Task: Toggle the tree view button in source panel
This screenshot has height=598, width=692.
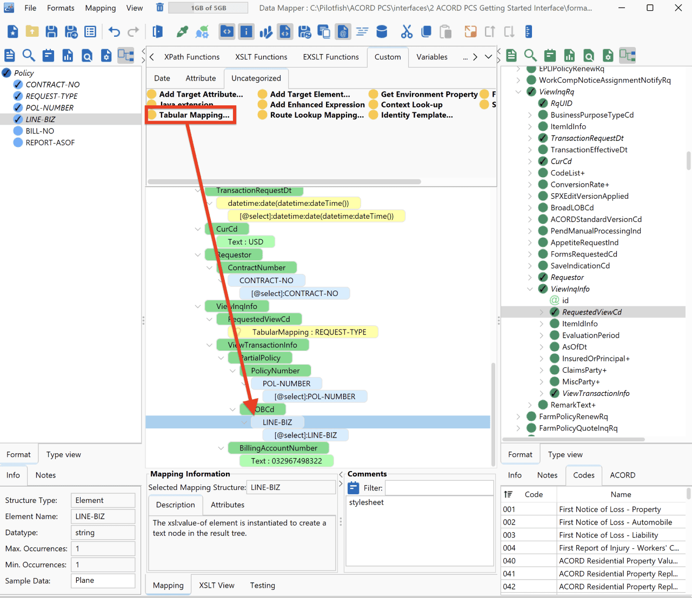Action: [x=125, y=55]
